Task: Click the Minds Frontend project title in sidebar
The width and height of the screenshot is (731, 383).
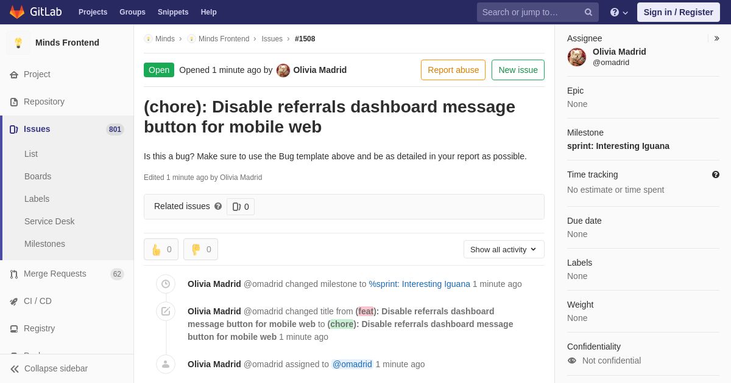Action: (67, 43)
